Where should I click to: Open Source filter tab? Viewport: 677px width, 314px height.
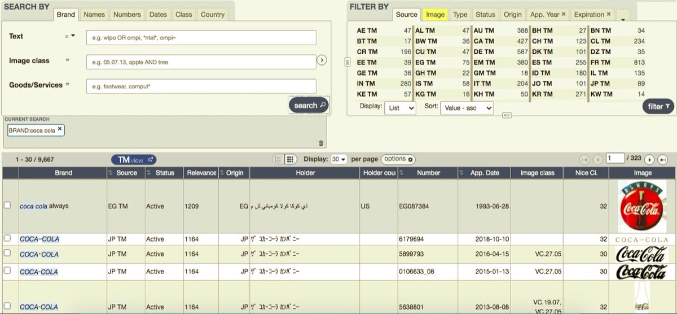[407, 15]
